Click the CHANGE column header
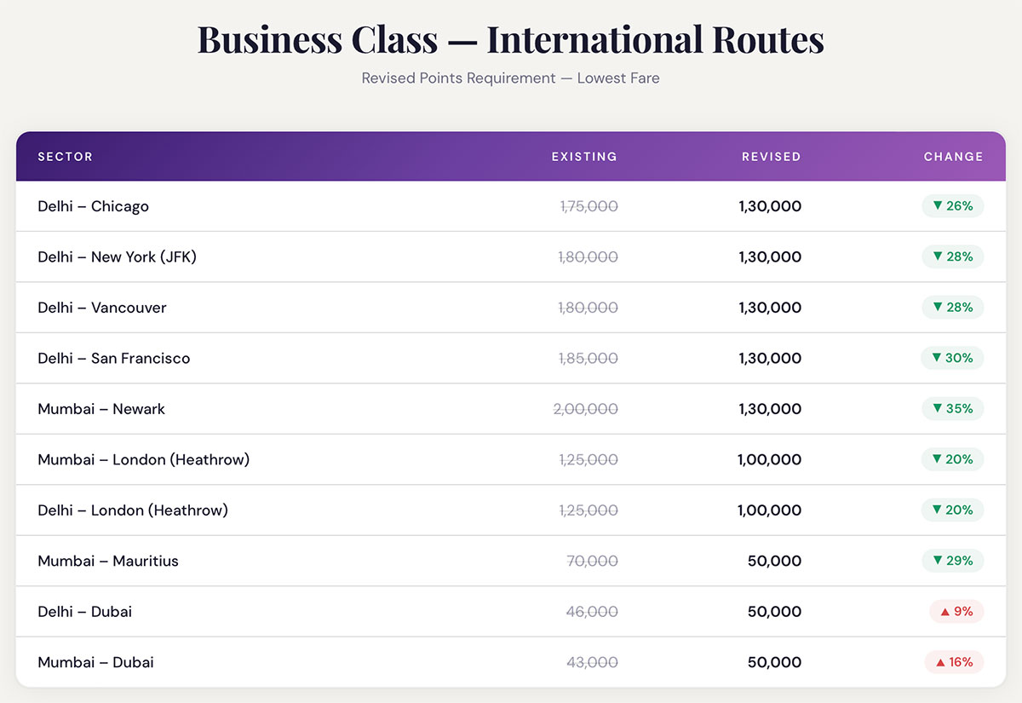Screen dimensions: 1022x703 (953, 157)
